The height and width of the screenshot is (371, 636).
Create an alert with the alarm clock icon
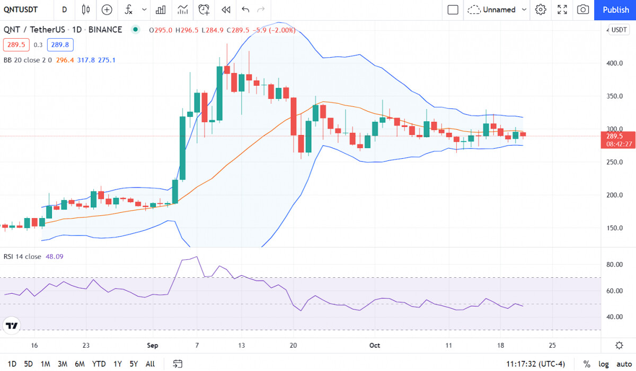coord(204,10)
